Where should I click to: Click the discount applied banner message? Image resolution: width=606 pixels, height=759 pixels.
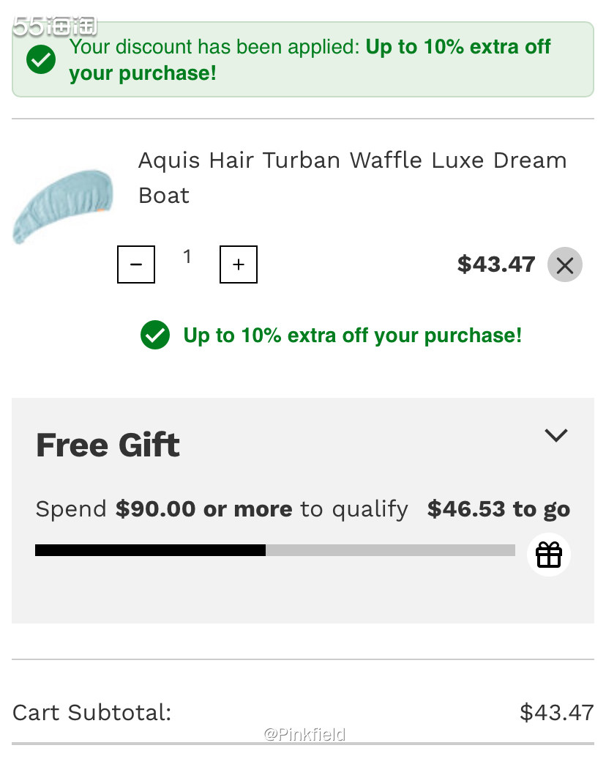point(310,59)
